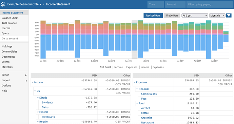This screenshot has width=234, height=124.
Task: Click the Fava logo icon
Action: [x=3, y=4]
